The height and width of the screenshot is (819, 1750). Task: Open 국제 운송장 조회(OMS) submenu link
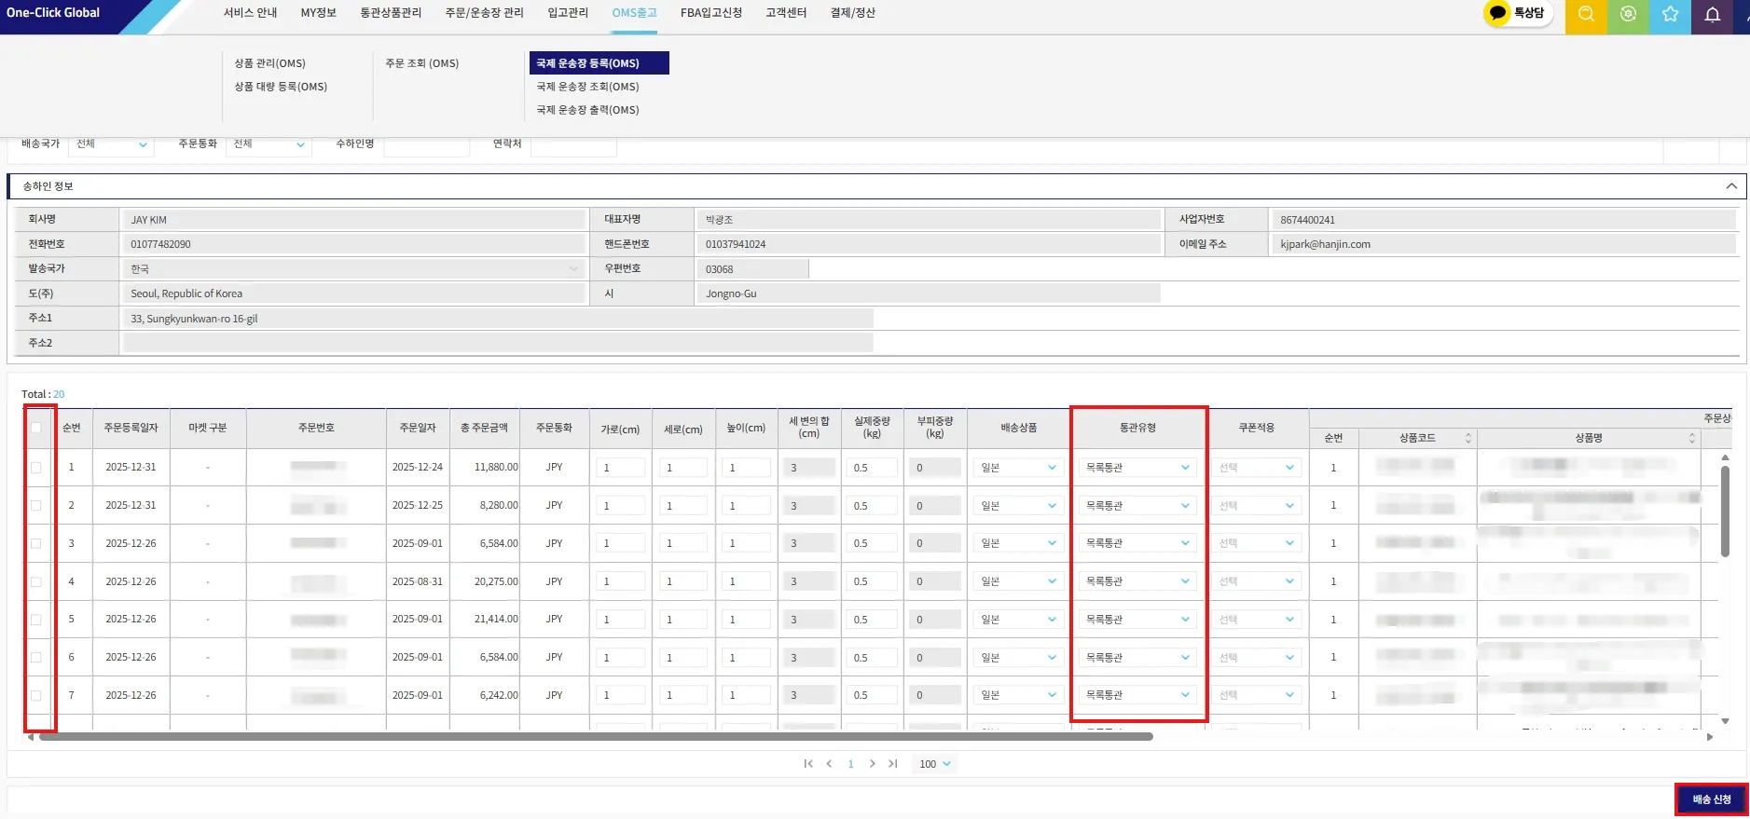(x=587, y=87)
